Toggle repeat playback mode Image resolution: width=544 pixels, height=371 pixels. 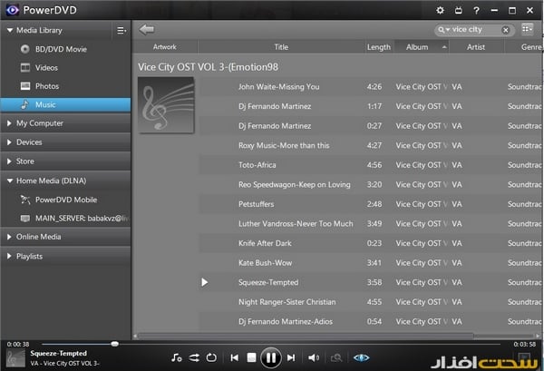(x=210, y=357)
